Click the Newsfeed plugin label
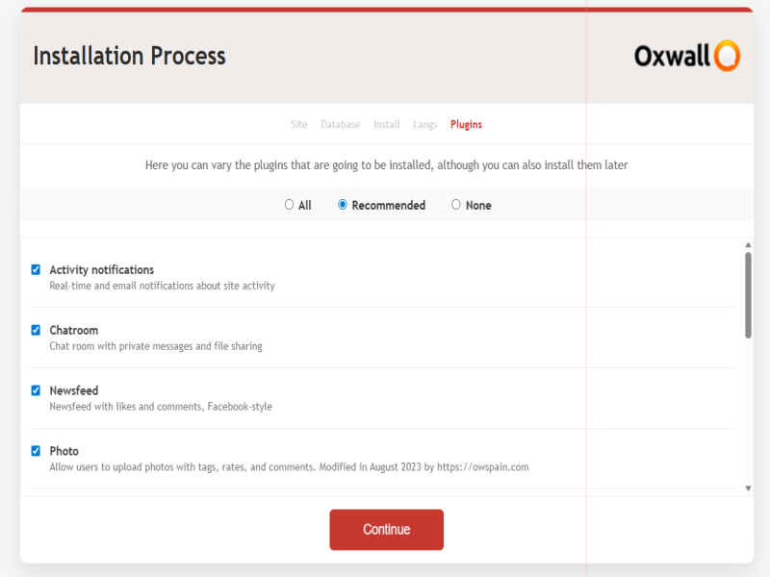The width and height of the screenshot is (770, 577). pos(74,390)
